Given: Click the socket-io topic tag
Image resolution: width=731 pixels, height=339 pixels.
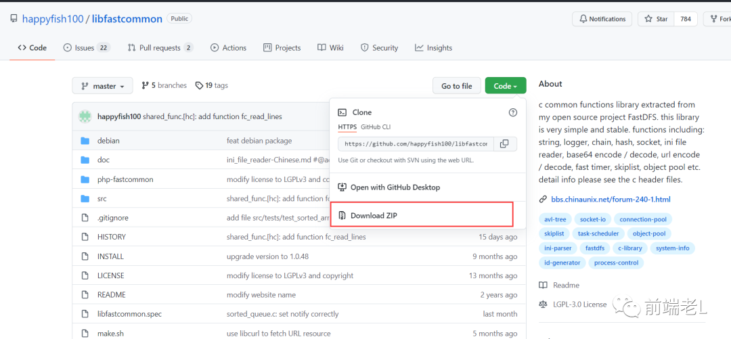Looking at the screenshot, I should pyautogui.click(x=592, y=219).
